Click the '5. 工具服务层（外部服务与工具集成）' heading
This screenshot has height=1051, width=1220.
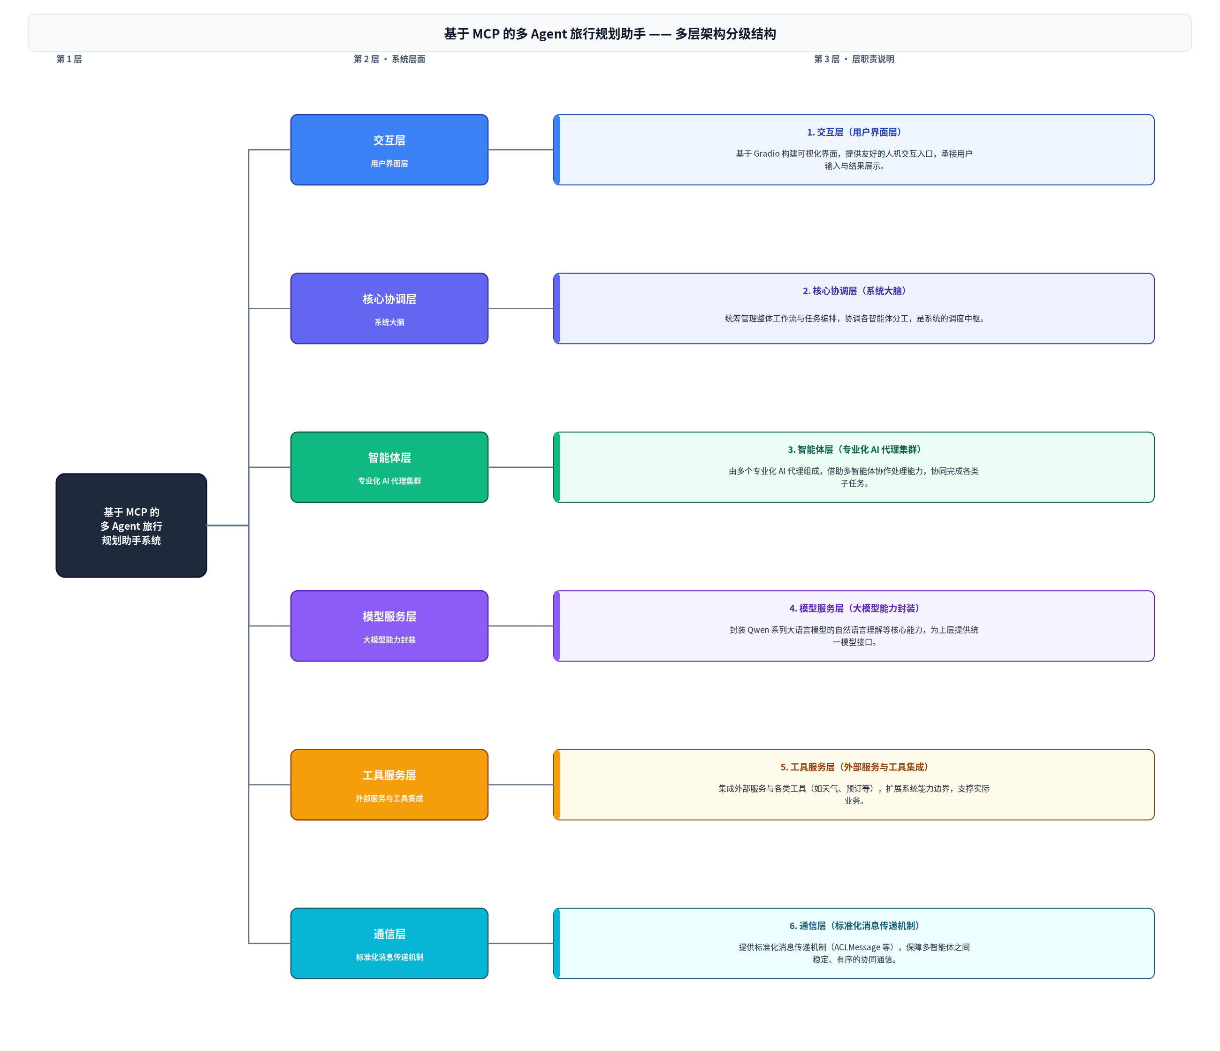click(x=854, y=767)
